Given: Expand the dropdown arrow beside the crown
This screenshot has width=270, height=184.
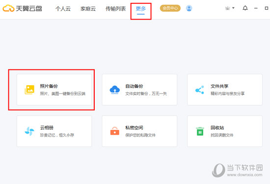Looking at the screenshot, I should tap(233, 8).
